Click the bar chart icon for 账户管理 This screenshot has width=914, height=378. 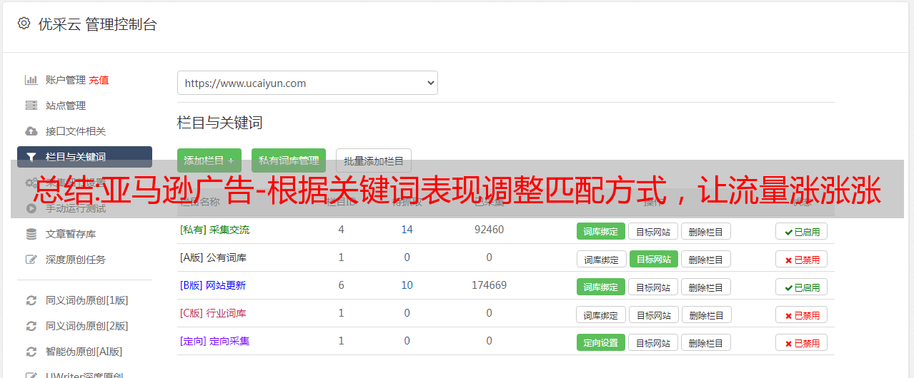click(31, 80)
